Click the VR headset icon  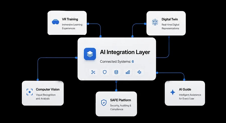coord(55,22)
